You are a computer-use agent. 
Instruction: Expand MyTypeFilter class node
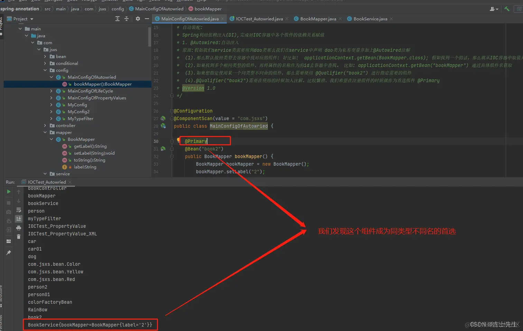click(51, 118)
